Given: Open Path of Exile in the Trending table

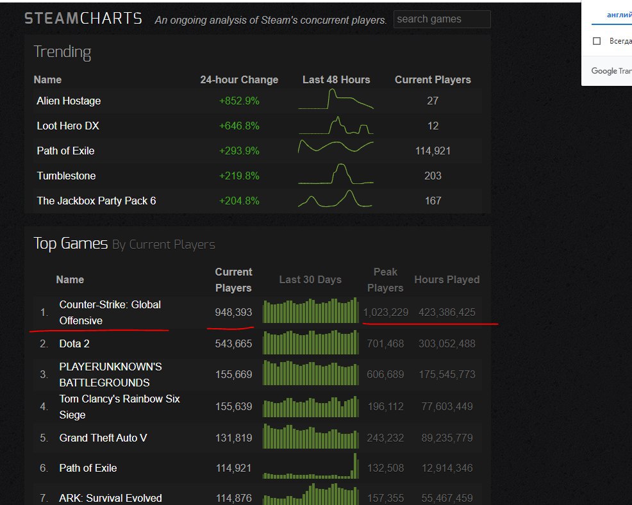Looking at the screenshot, I should tap(65, 151).
